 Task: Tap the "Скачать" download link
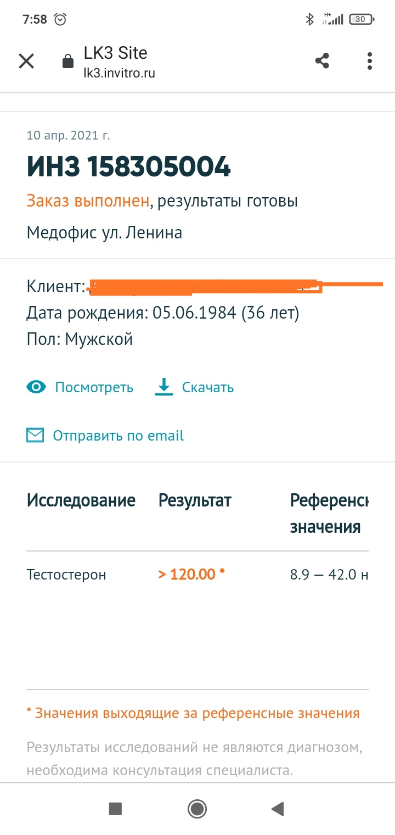tap(208, 387)
